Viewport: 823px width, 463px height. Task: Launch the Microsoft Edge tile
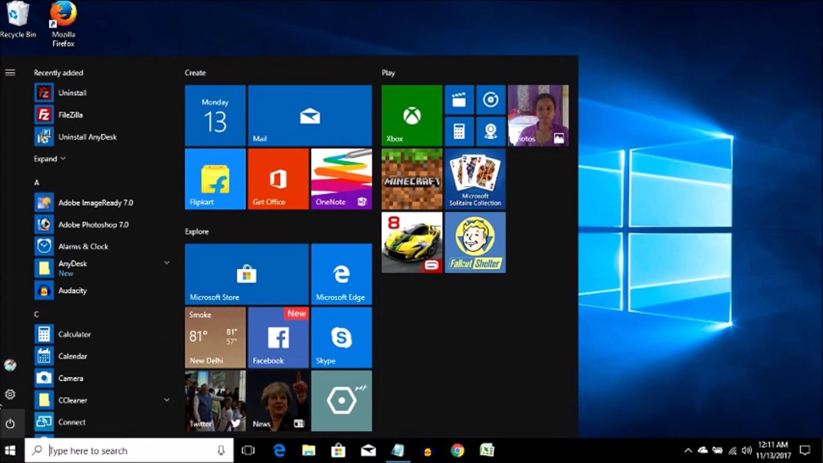pyautogui.click(x=341, y=274)
